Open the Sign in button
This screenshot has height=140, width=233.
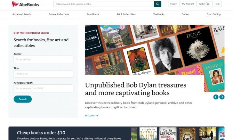coord(174,4)
